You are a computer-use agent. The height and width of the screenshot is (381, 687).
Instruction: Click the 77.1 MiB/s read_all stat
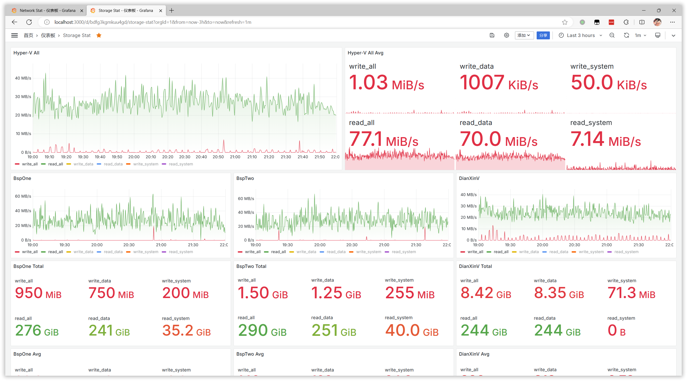(383, 139)
